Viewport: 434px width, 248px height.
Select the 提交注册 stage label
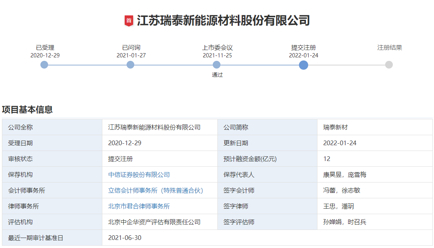304,47
